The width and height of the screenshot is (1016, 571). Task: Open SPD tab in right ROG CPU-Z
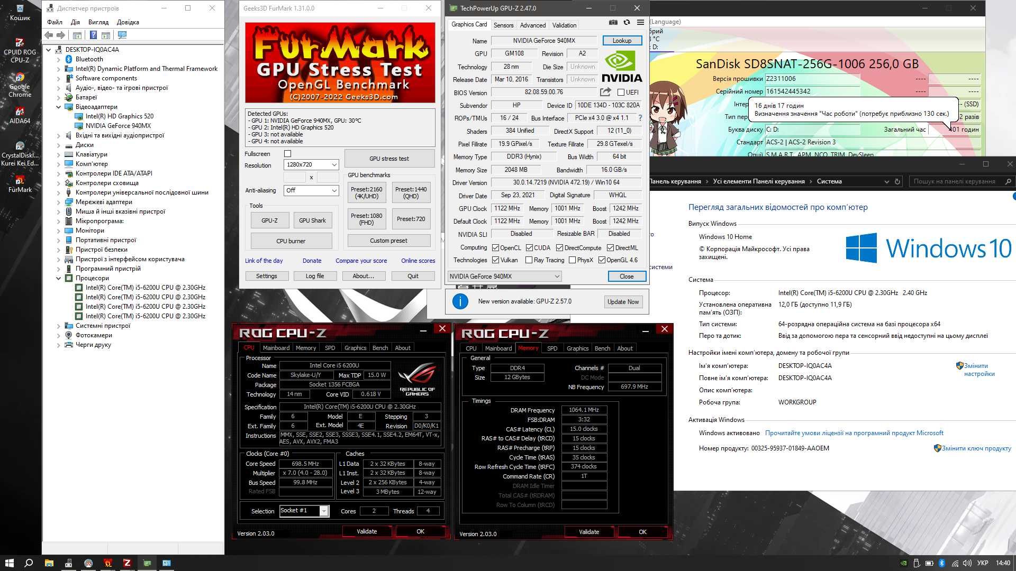tap(552, 348)
